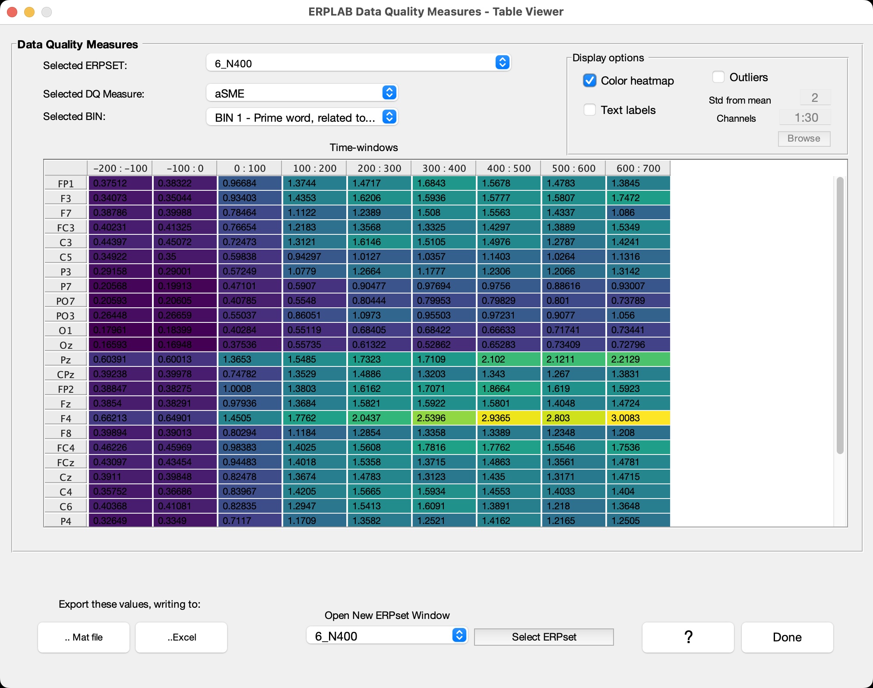Uncheck the Color heatmap checkbox
Screen dimensions: 873x688
[590, 81]
